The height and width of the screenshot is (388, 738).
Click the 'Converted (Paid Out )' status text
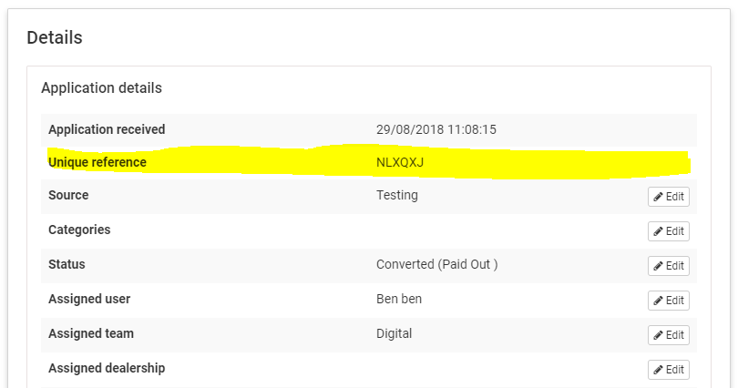point(436,264)
